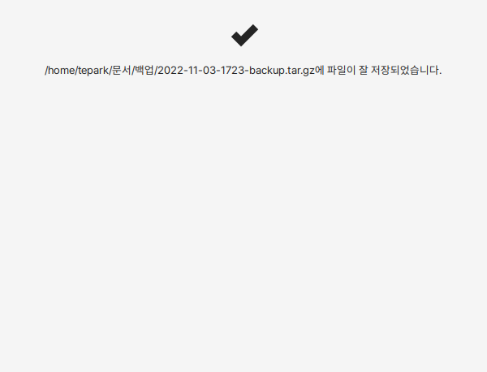The image size is (487, 372).
Task: Click the "에" particle after the filename
Action: tap(320, 70)
